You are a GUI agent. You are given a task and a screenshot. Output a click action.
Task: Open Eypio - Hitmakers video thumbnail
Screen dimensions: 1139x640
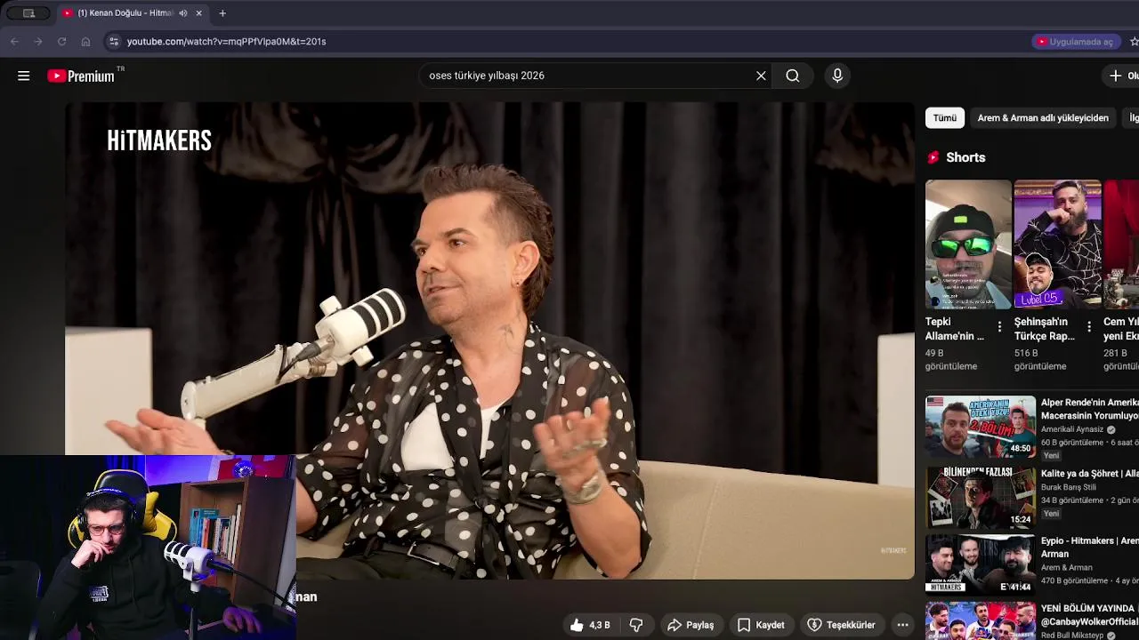[x=980, y=564]
